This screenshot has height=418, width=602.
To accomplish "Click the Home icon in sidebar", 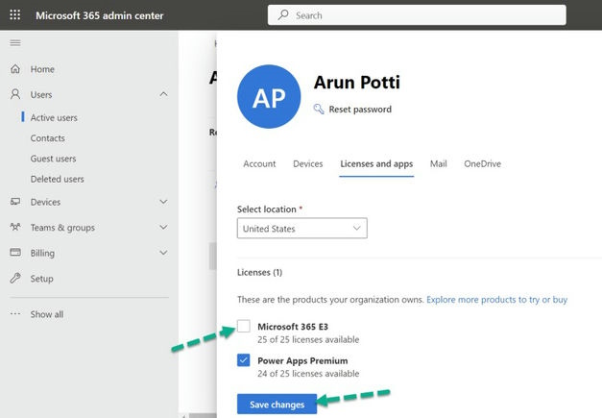I will coord(14,69).
